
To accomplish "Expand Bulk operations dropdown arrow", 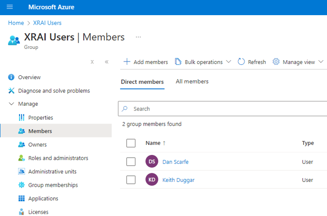I will tap(229, 62).
